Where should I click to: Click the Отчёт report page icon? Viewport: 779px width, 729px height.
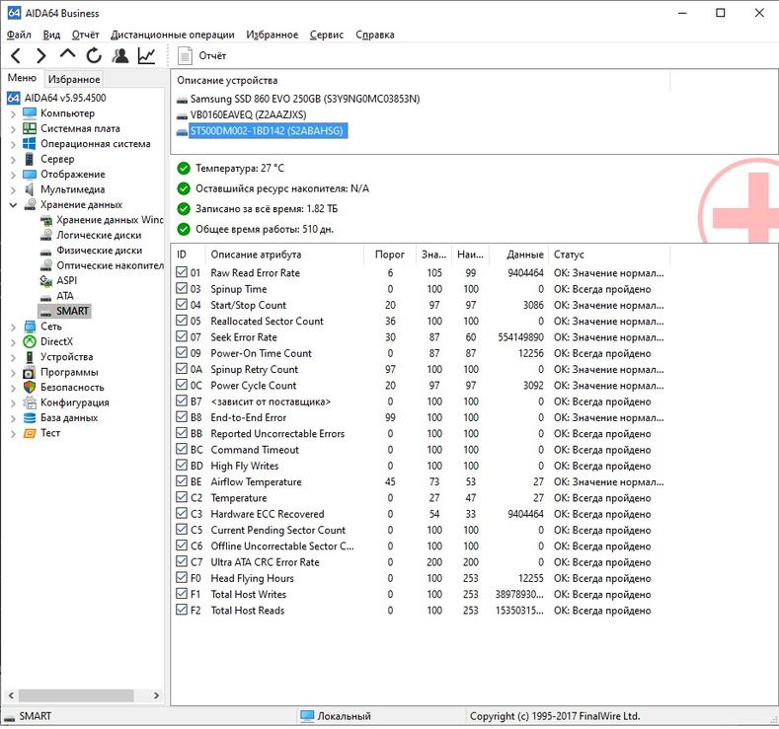[x=185, y=55]
